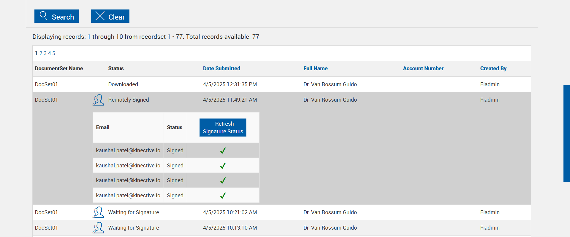This screenshot has width=570, height=237.
Task: Sort by Account Number column header
Action: pos(423,68)
